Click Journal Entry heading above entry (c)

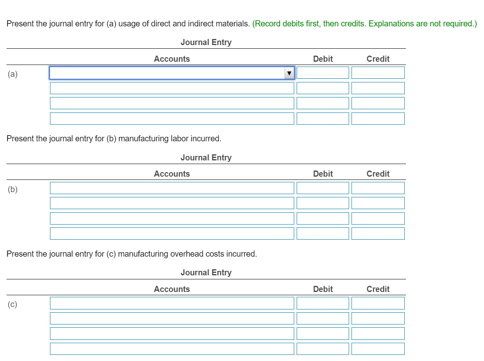click(206, 272)
